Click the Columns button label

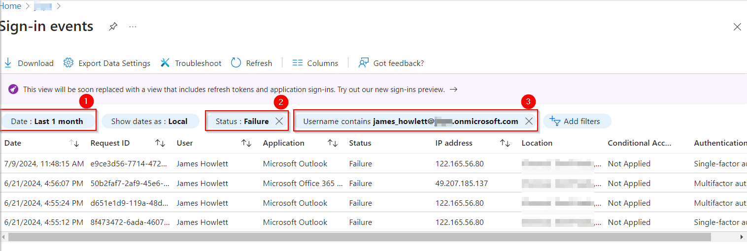[x=323, y=63]
